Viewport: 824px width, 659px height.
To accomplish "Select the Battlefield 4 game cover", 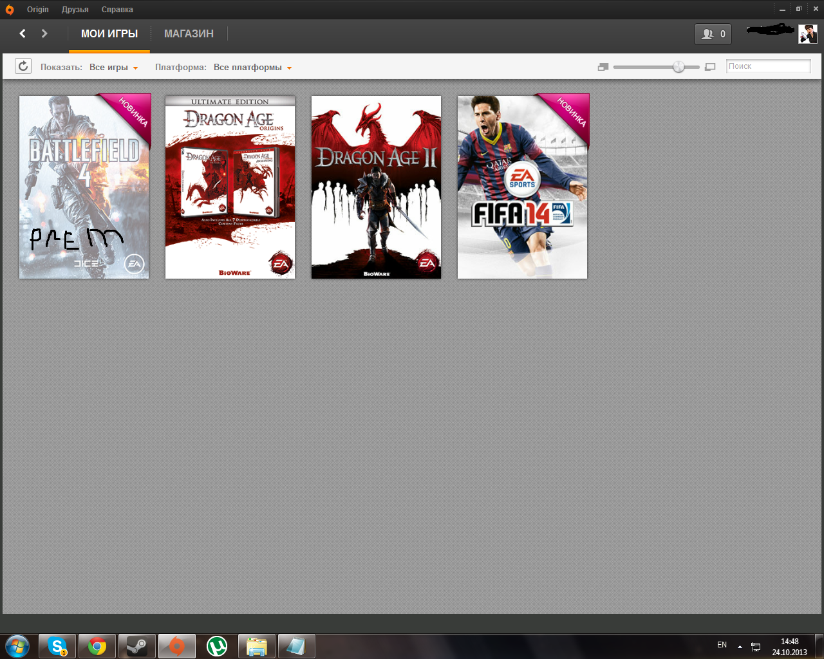I will (x=84, y=187).
